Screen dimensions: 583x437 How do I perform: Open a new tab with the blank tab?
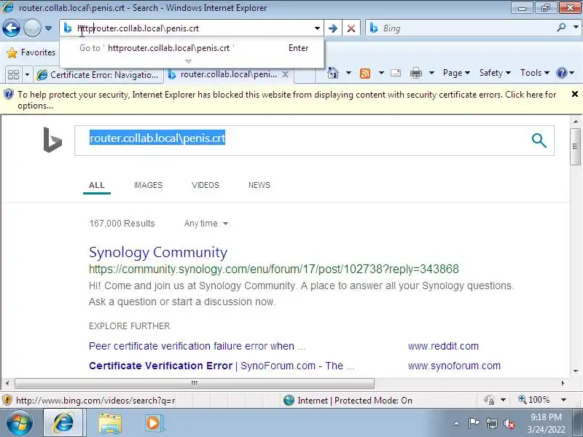coord(304,75)
